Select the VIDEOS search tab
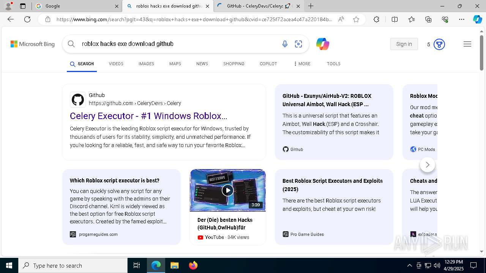Image resolution: width=486 pixels, height=273 pixels. 116,64
